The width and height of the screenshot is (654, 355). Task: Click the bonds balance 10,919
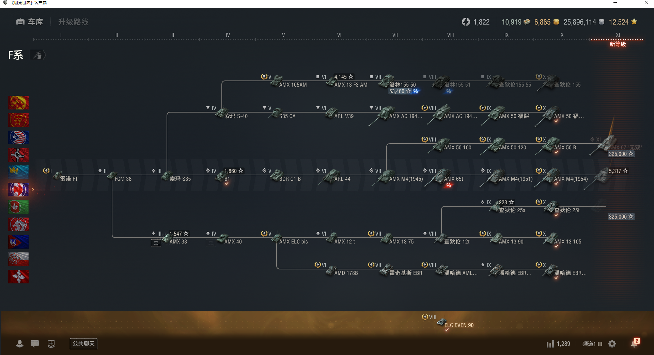click(x=516, y=22)
